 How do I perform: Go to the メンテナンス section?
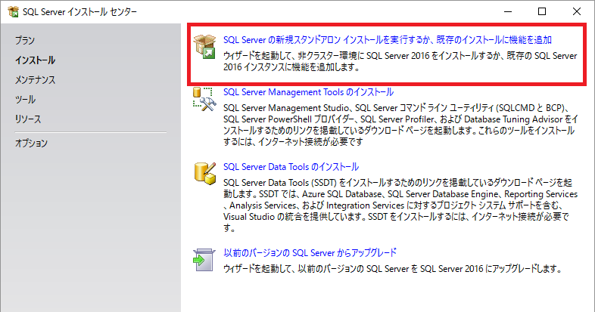pos(36,79)
